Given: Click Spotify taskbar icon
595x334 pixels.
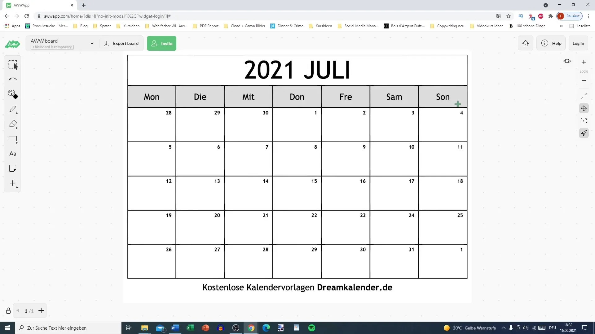Looking at the screenshot, I should click(312, 328).
